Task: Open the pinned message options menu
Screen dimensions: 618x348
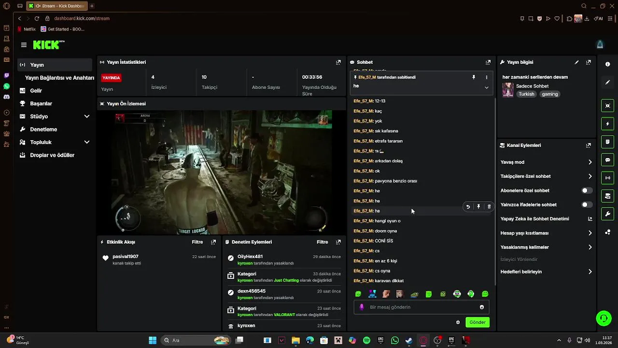Action: (x=487, y=77)
